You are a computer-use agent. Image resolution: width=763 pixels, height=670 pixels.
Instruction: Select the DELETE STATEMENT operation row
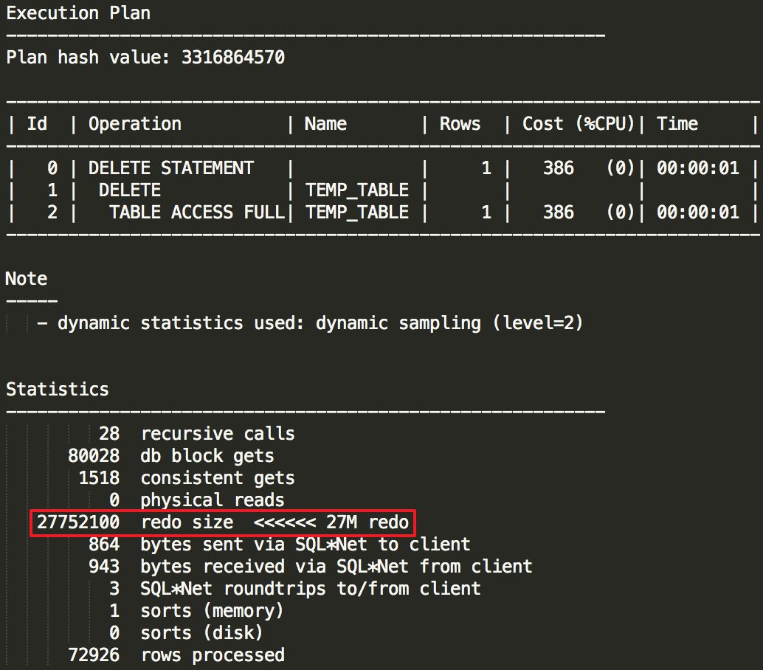pyautogui.click(x=170, y=167)
